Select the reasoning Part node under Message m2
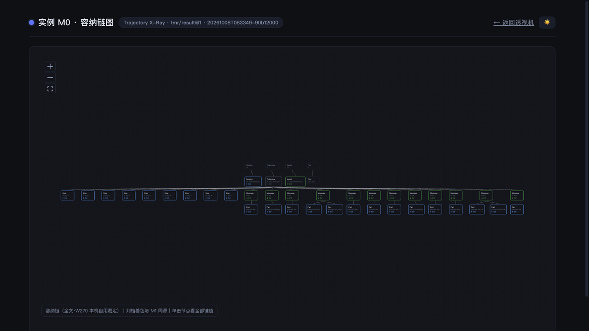Viewport: 589px width, 331px height. tap(273, 210)
